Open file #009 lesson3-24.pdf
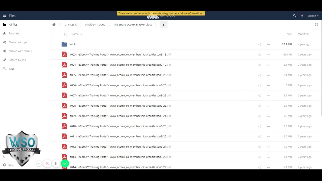Viewport: 322px width, 181px height. coord(120,116)
